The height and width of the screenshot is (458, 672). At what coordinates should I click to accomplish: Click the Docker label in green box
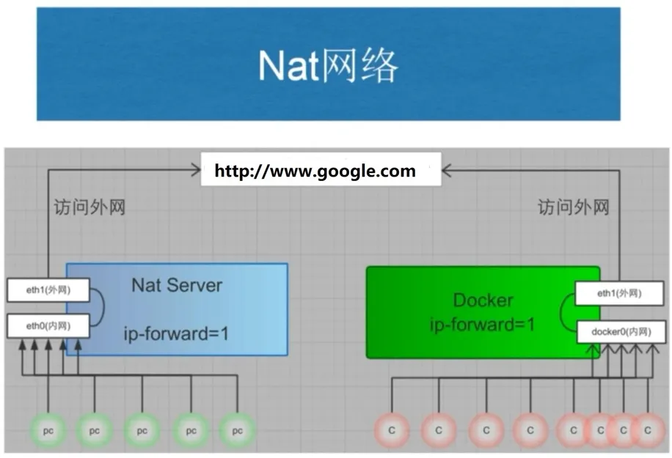click(483, 300)
